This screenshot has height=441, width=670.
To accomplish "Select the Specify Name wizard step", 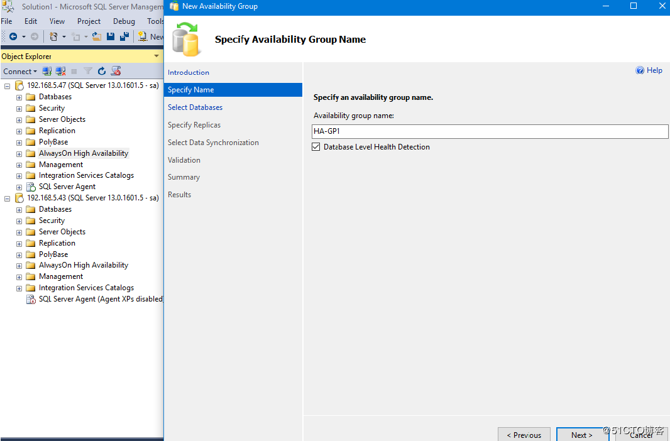I will pyautogui.click(x=233, y=90).
